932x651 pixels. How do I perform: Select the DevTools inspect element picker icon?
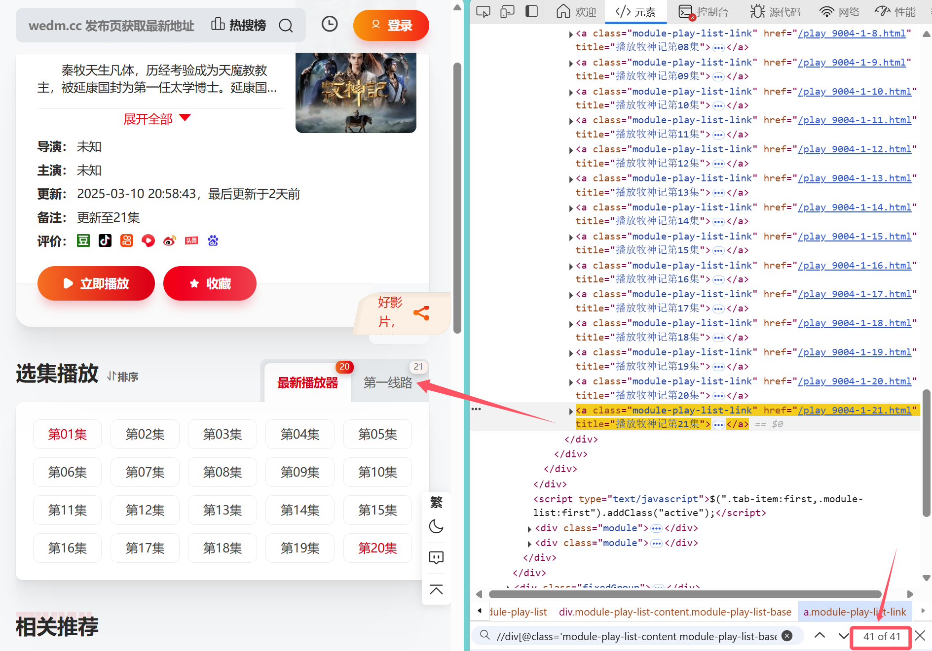[x=483, y=11]
